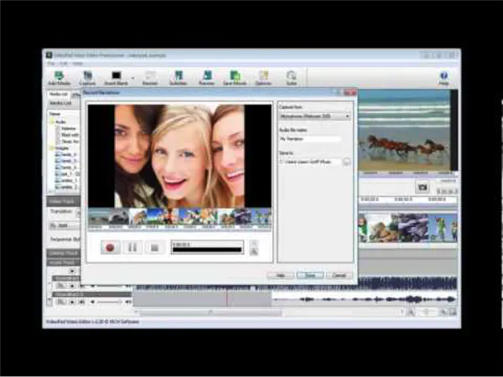This screenshot has height=377, width=503.
Task: Select the Audio folder in media tree
Action: coord(58,121)
